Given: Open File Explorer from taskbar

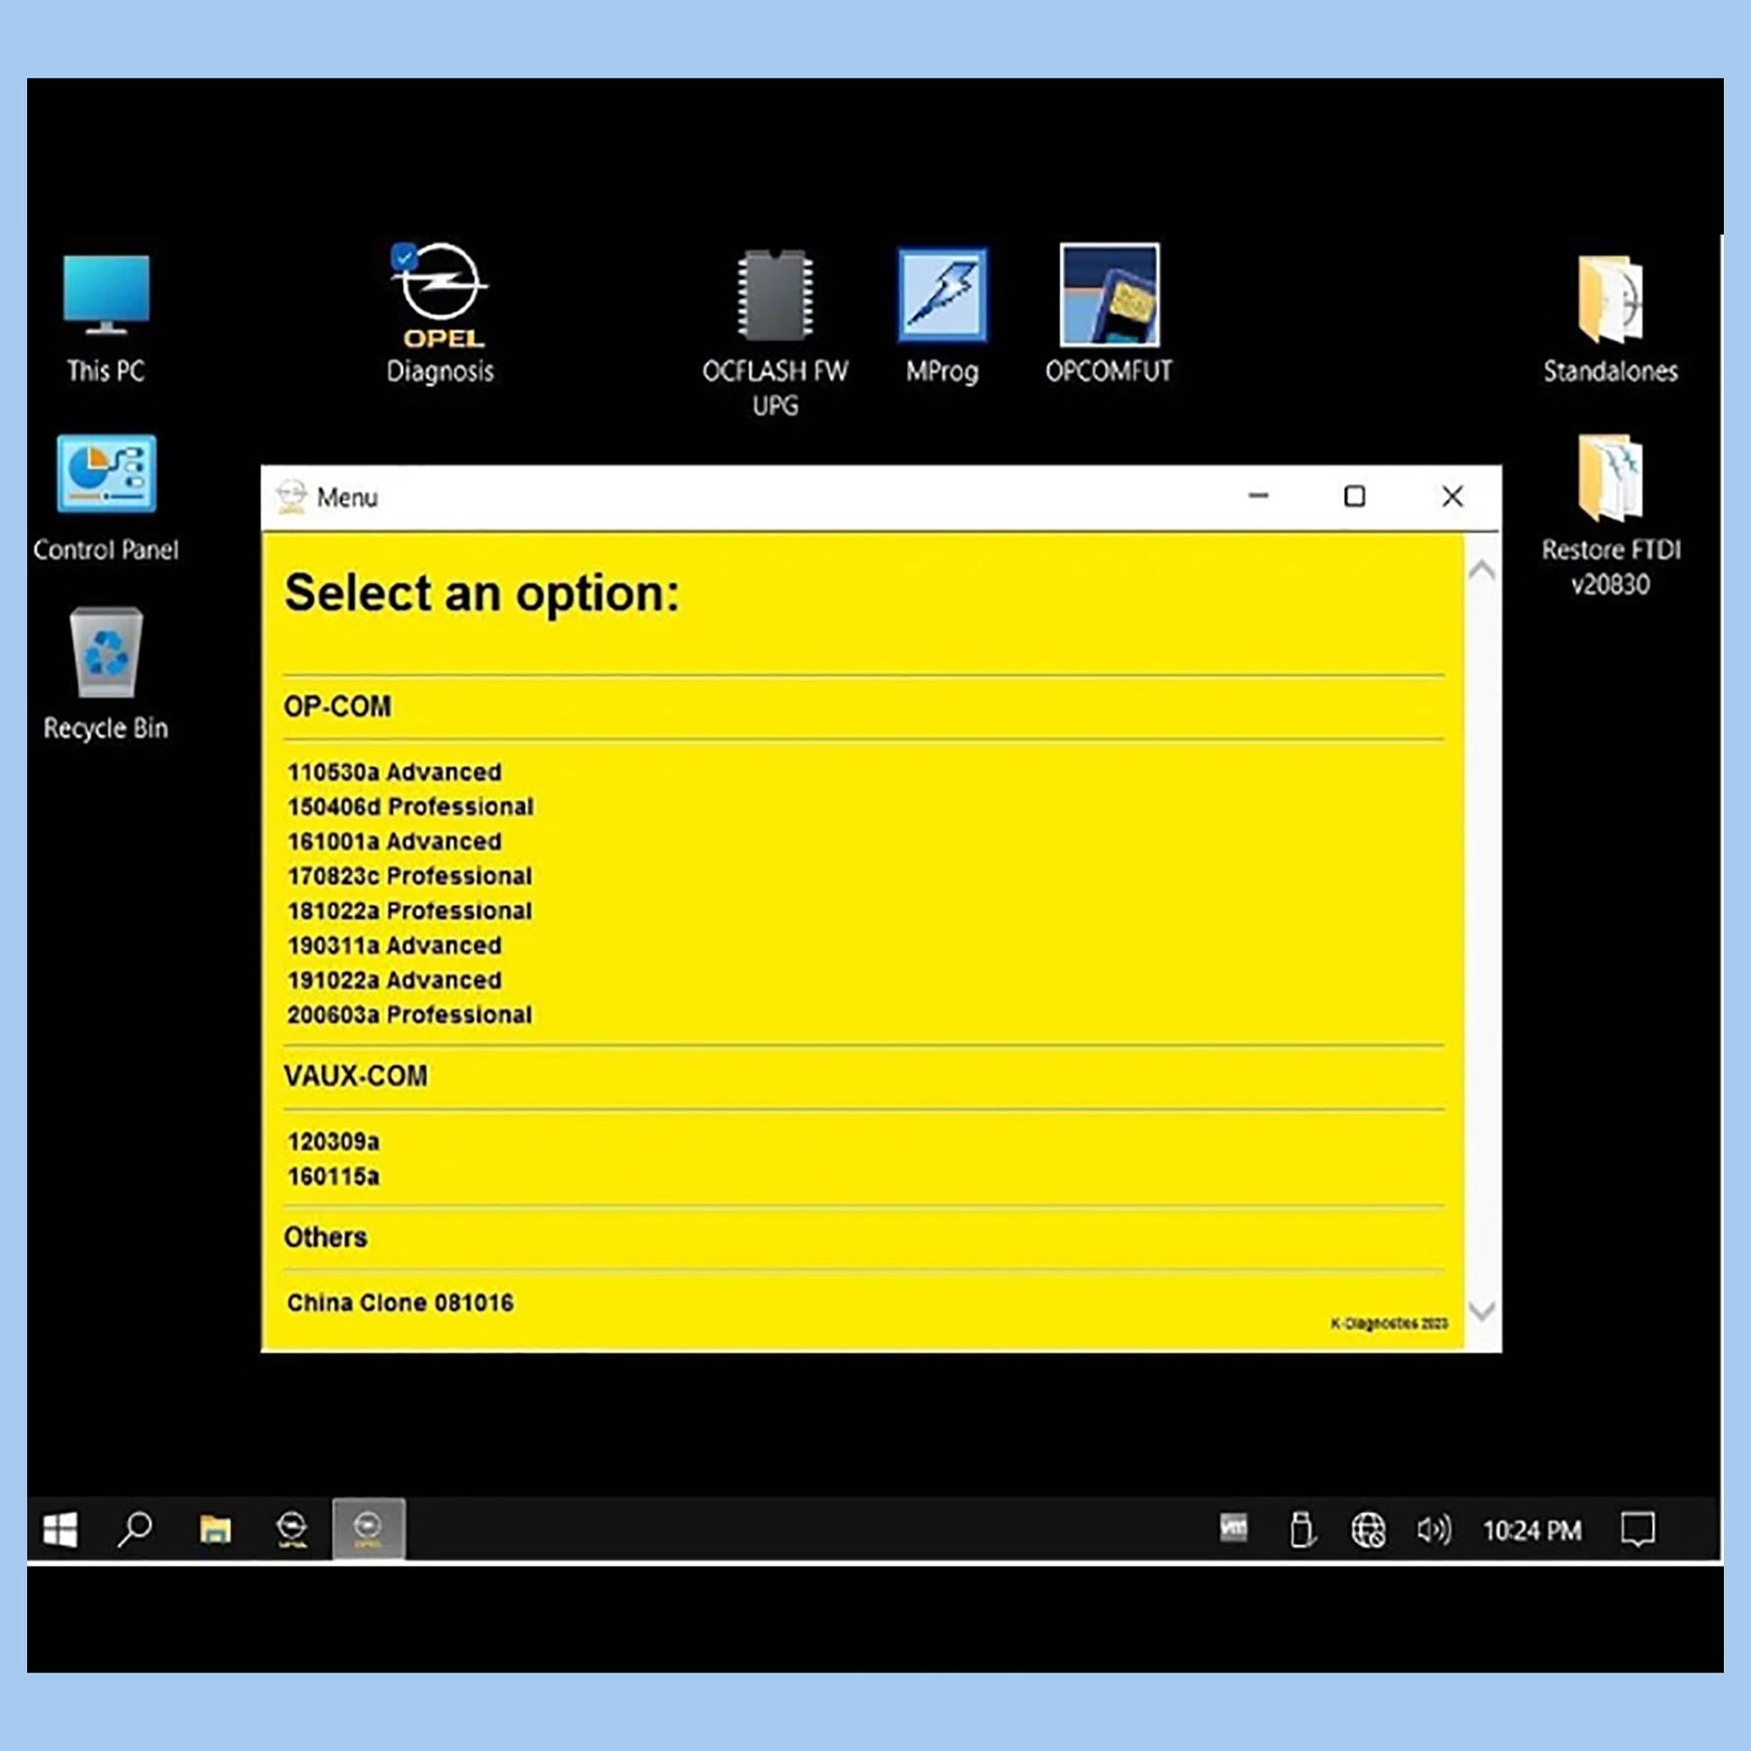Looking at the screenshot, I should [x=215, y=1530].
